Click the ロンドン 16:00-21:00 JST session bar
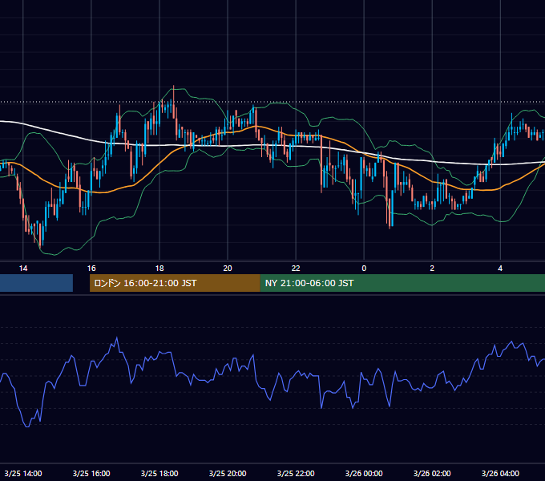 click(x=175, y=283)
